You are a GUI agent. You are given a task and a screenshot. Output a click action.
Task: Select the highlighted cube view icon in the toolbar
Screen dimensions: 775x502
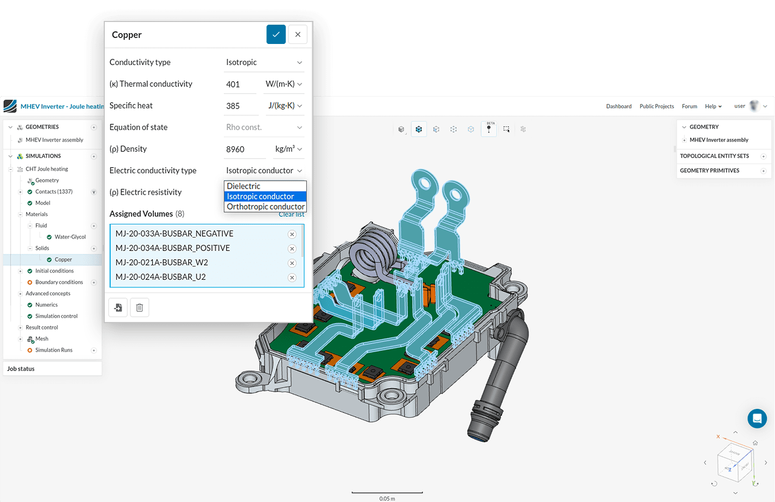point(419,129)
